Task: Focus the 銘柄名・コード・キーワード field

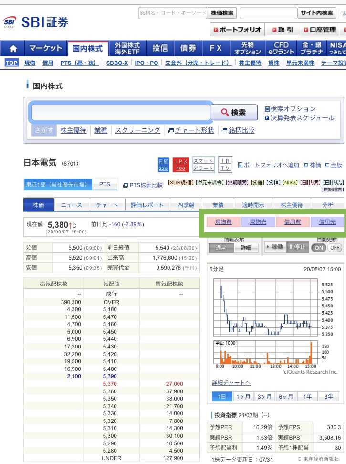Action: click(x=173, y=13)
